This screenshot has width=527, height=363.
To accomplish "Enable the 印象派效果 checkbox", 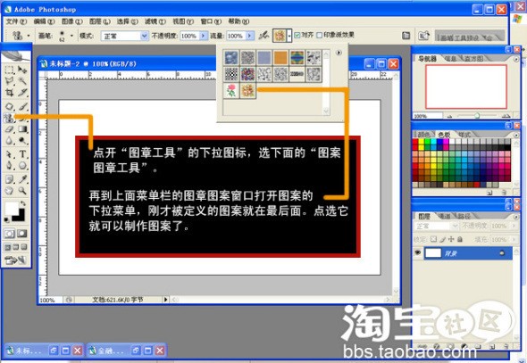I will (x=319, y=35).
